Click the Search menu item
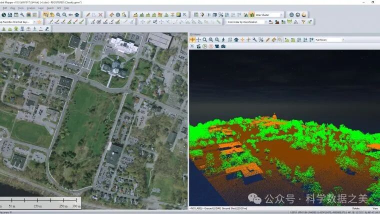This screenshot has width=380, height=214. click(50, 8)
